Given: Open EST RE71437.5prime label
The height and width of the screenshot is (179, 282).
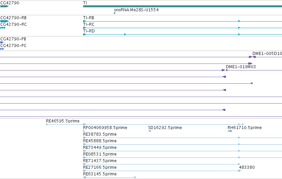Looking at the screenshot, I should tap(100, 161).
